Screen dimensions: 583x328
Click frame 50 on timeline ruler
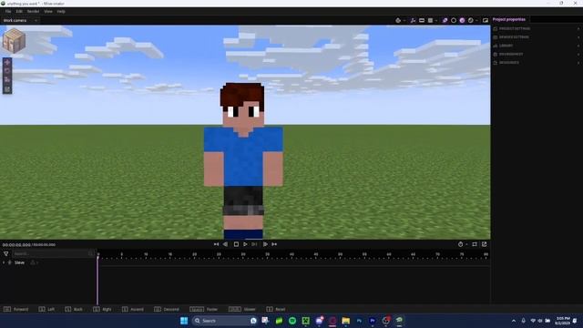click(340, 255)
